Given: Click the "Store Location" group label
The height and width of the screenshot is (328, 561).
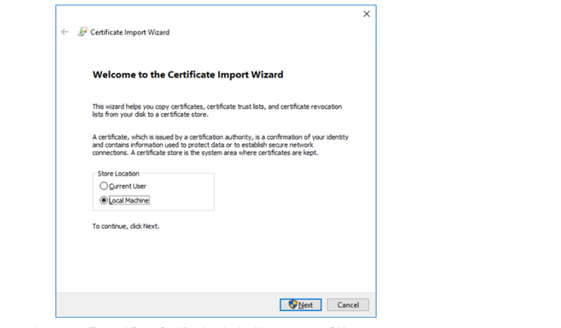Looking at the screenshot, I should 118,173.
